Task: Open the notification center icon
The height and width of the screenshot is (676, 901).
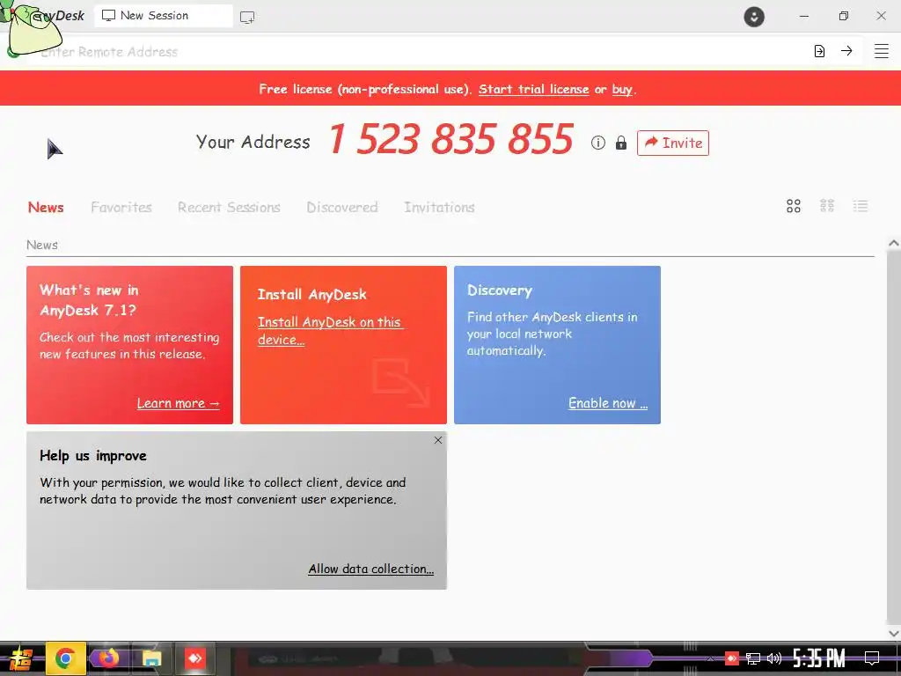Action: pos(872,658)
